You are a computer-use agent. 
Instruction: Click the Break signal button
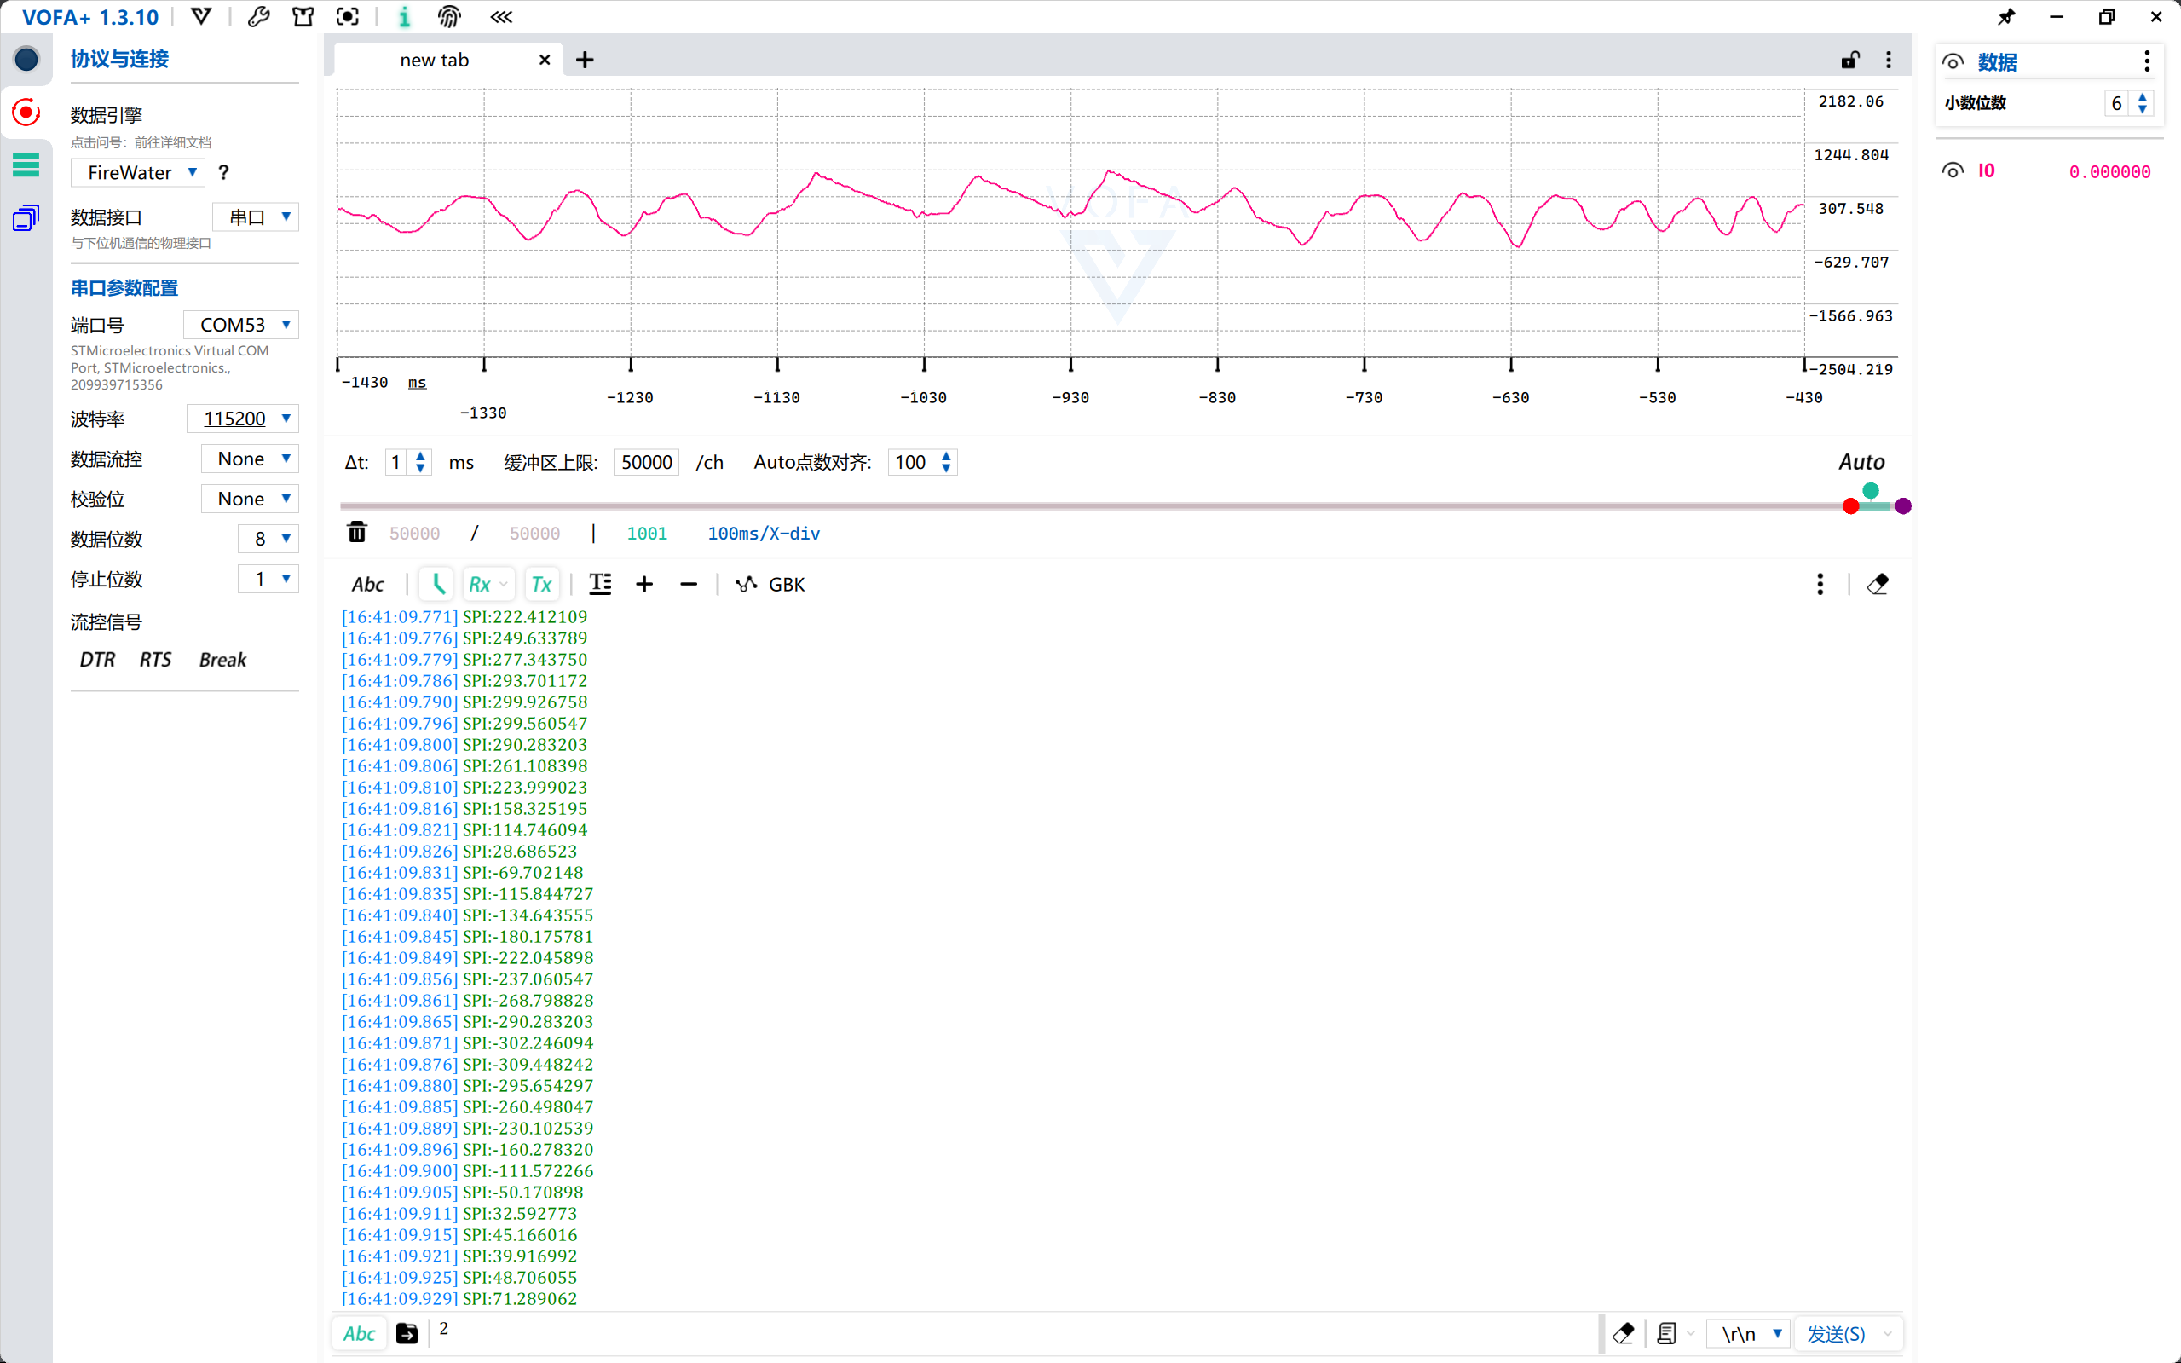[222, 660]
